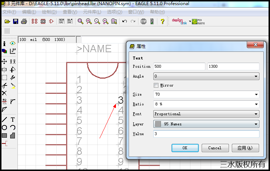Viewport: 270px width, 171px height.
Task: Select the Move tool
Action: coord(4,62)
